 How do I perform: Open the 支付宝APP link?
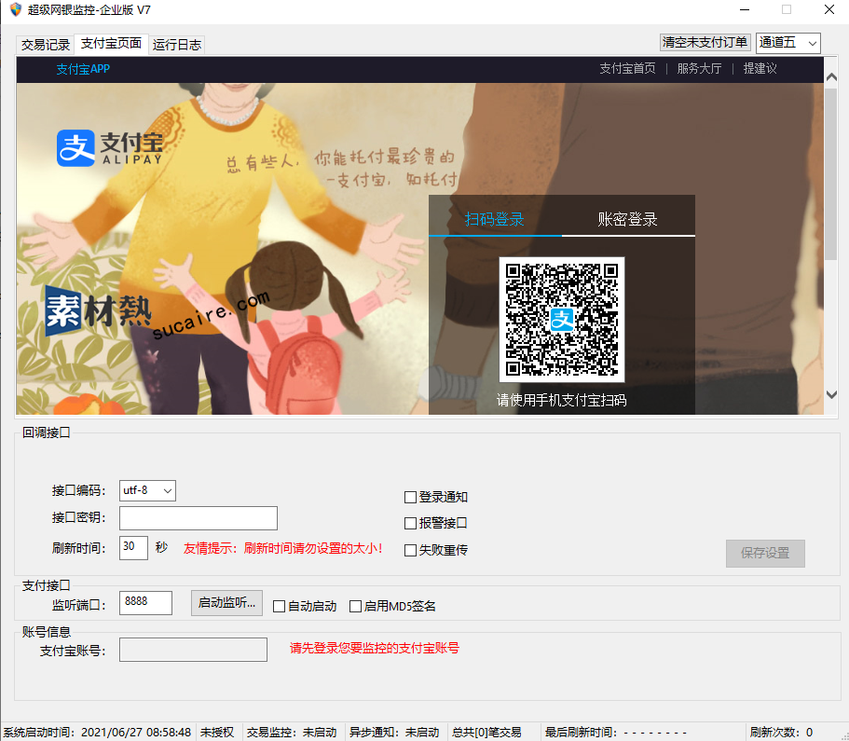83,69
